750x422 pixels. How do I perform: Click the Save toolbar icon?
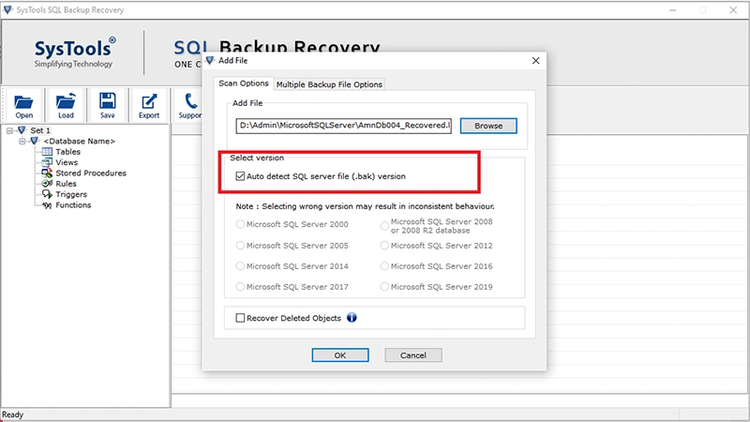point(107,101)
